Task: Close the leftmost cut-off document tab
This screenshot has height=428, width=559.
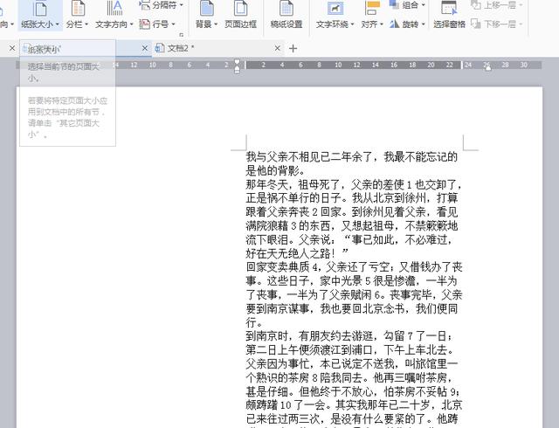Action: click(x=11, y=48)
